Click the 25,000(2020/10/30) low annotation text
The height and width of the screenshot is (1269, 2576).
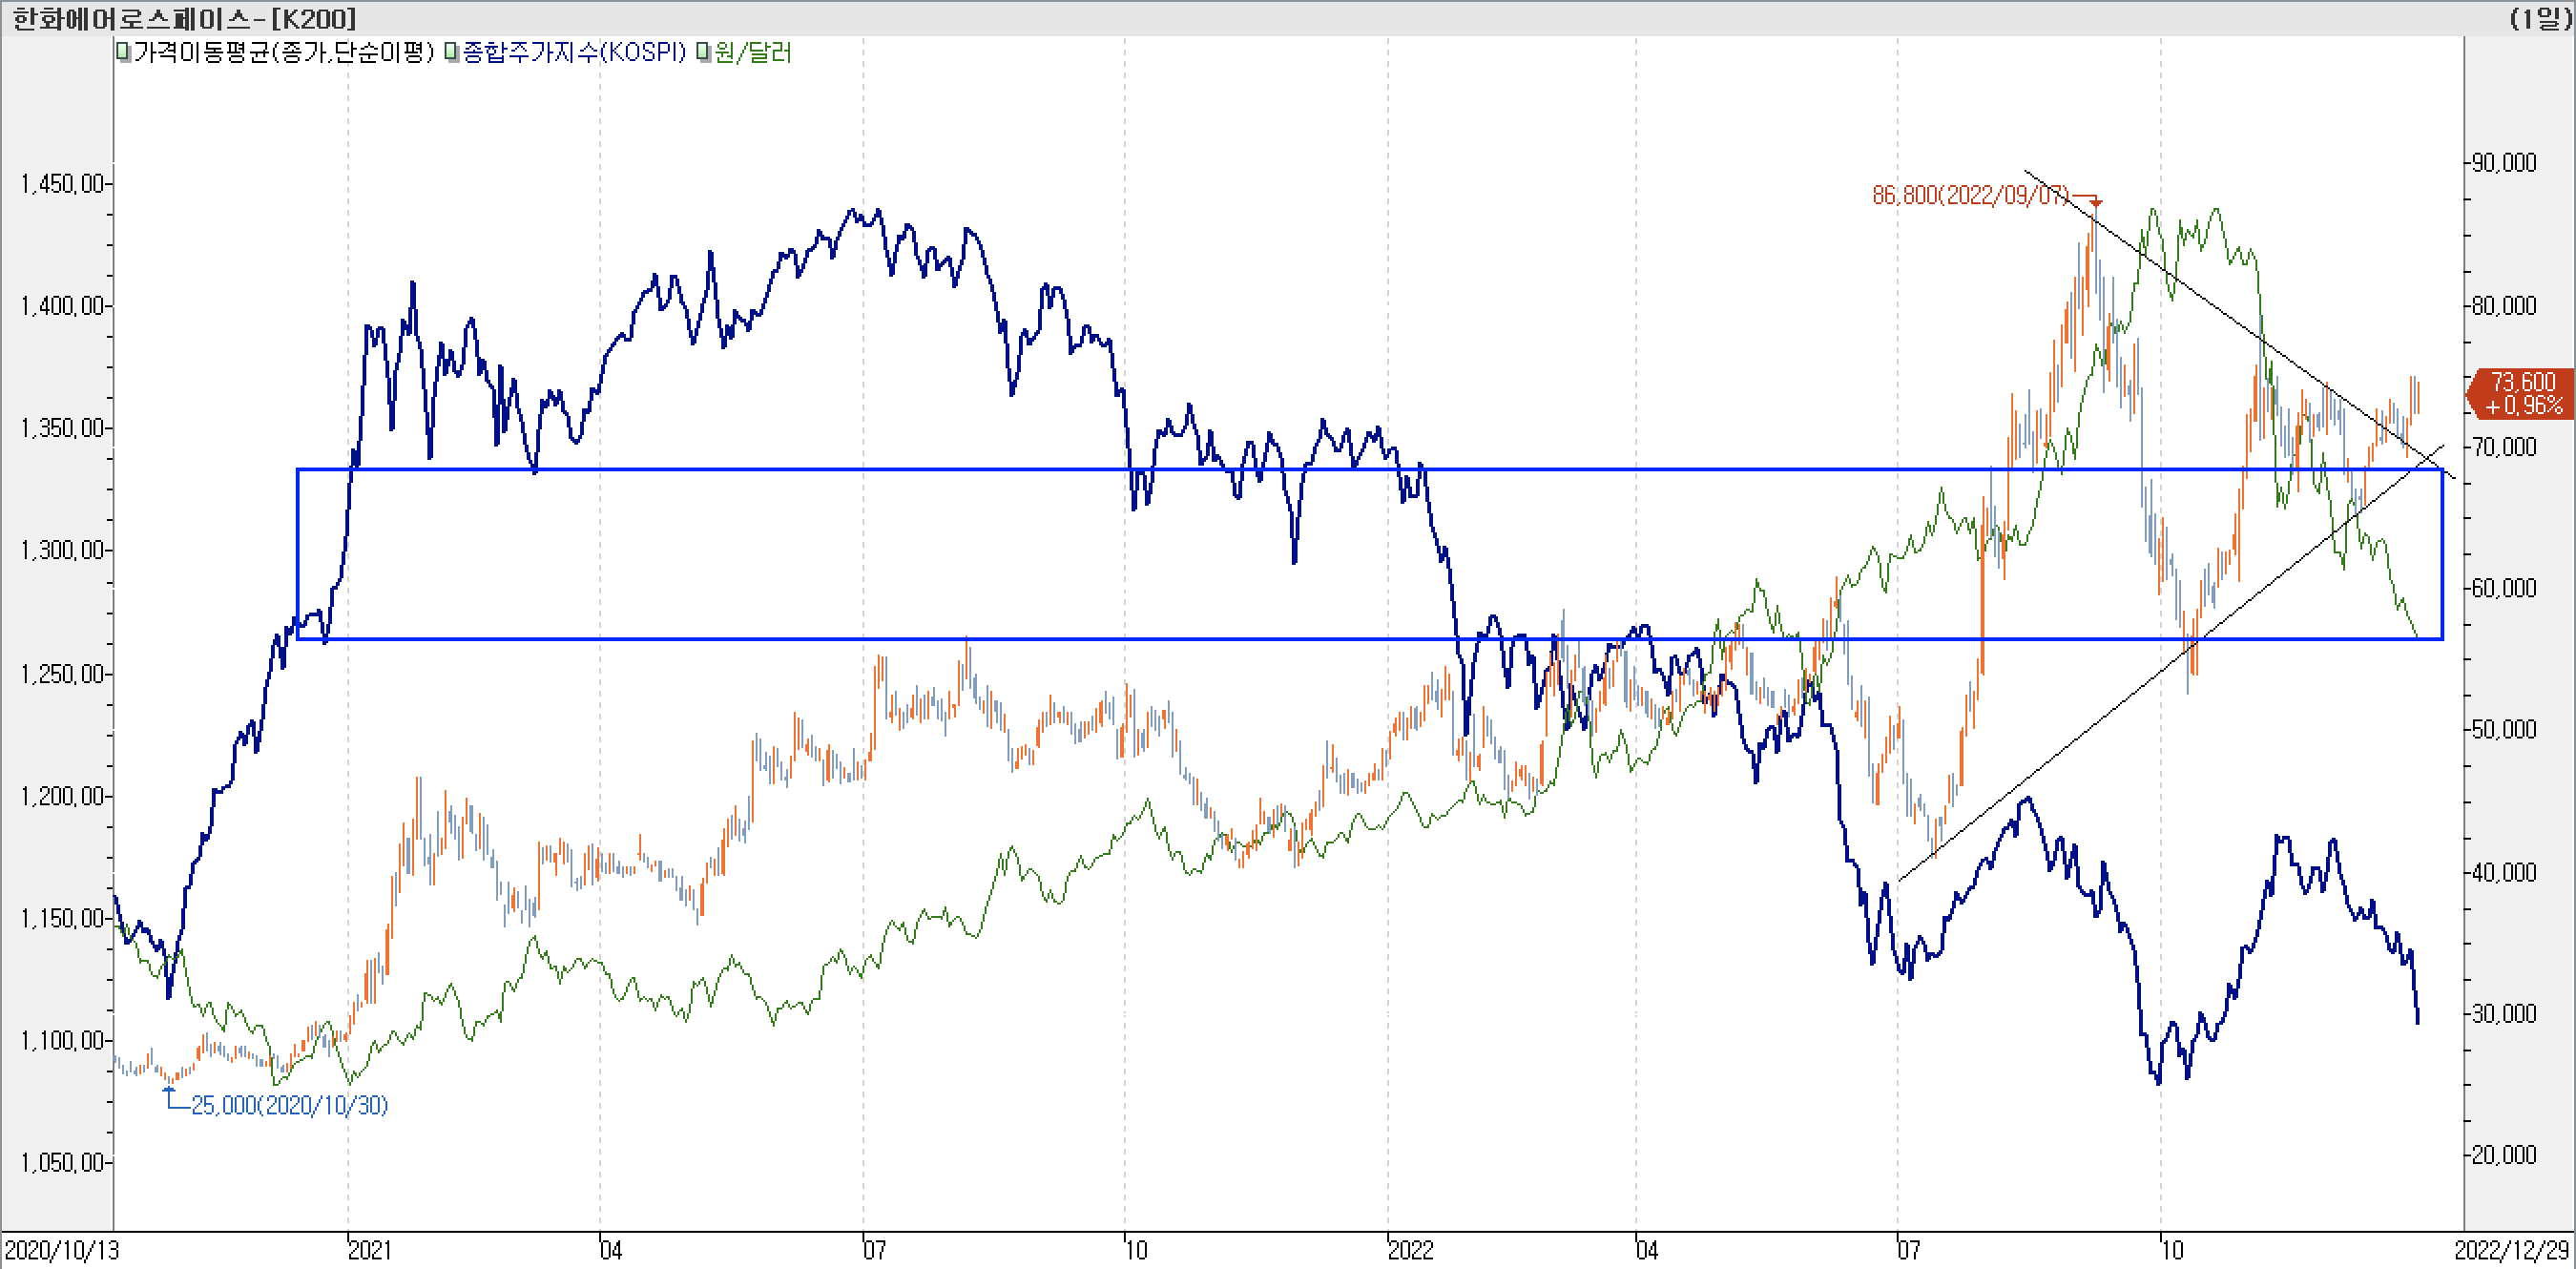(x=289, y=1105)
